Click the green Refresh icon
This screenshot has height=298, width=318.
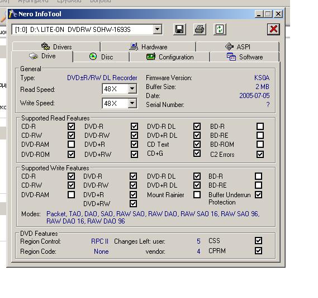click(x=220, y=29)
